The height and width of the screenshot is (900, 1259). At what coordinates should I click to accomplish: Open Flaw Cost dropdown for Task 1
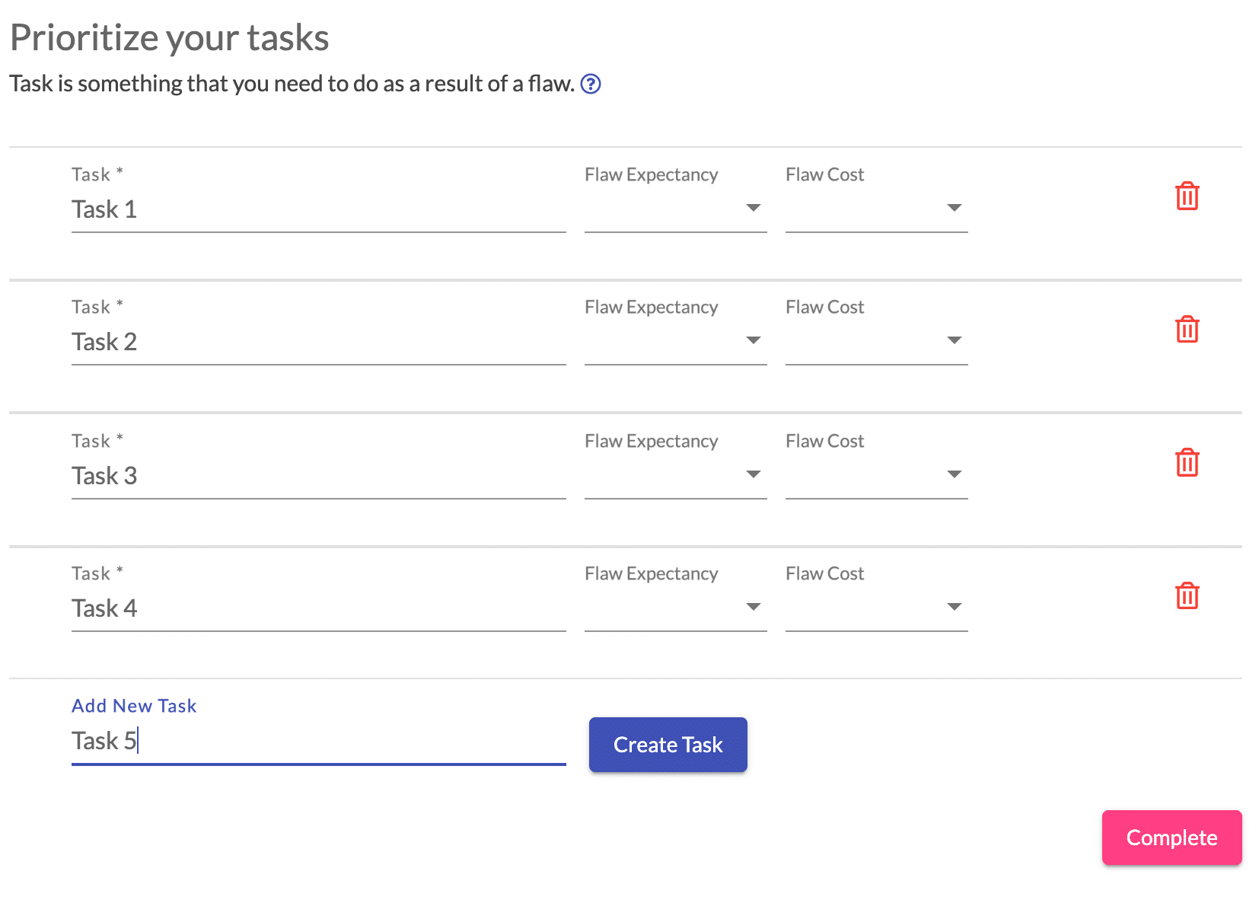coord(876,209)
